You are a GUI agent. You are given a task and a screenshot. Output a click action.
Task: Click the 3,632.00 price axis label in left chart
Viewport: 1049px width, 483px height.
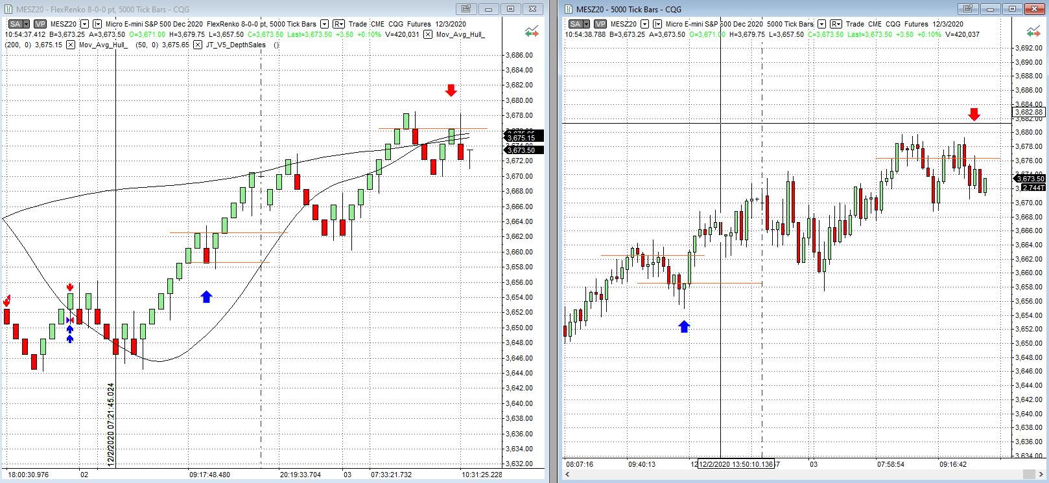(x=519, y=464)
